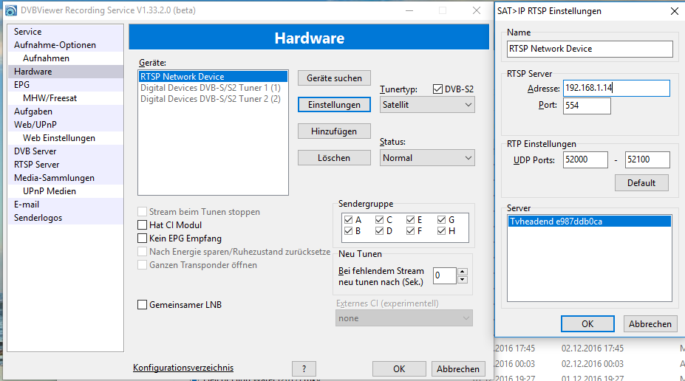This screenshot has width=685, height=381.
Task: Click the RTSP Server Adresse field
Action: point(616,88)
